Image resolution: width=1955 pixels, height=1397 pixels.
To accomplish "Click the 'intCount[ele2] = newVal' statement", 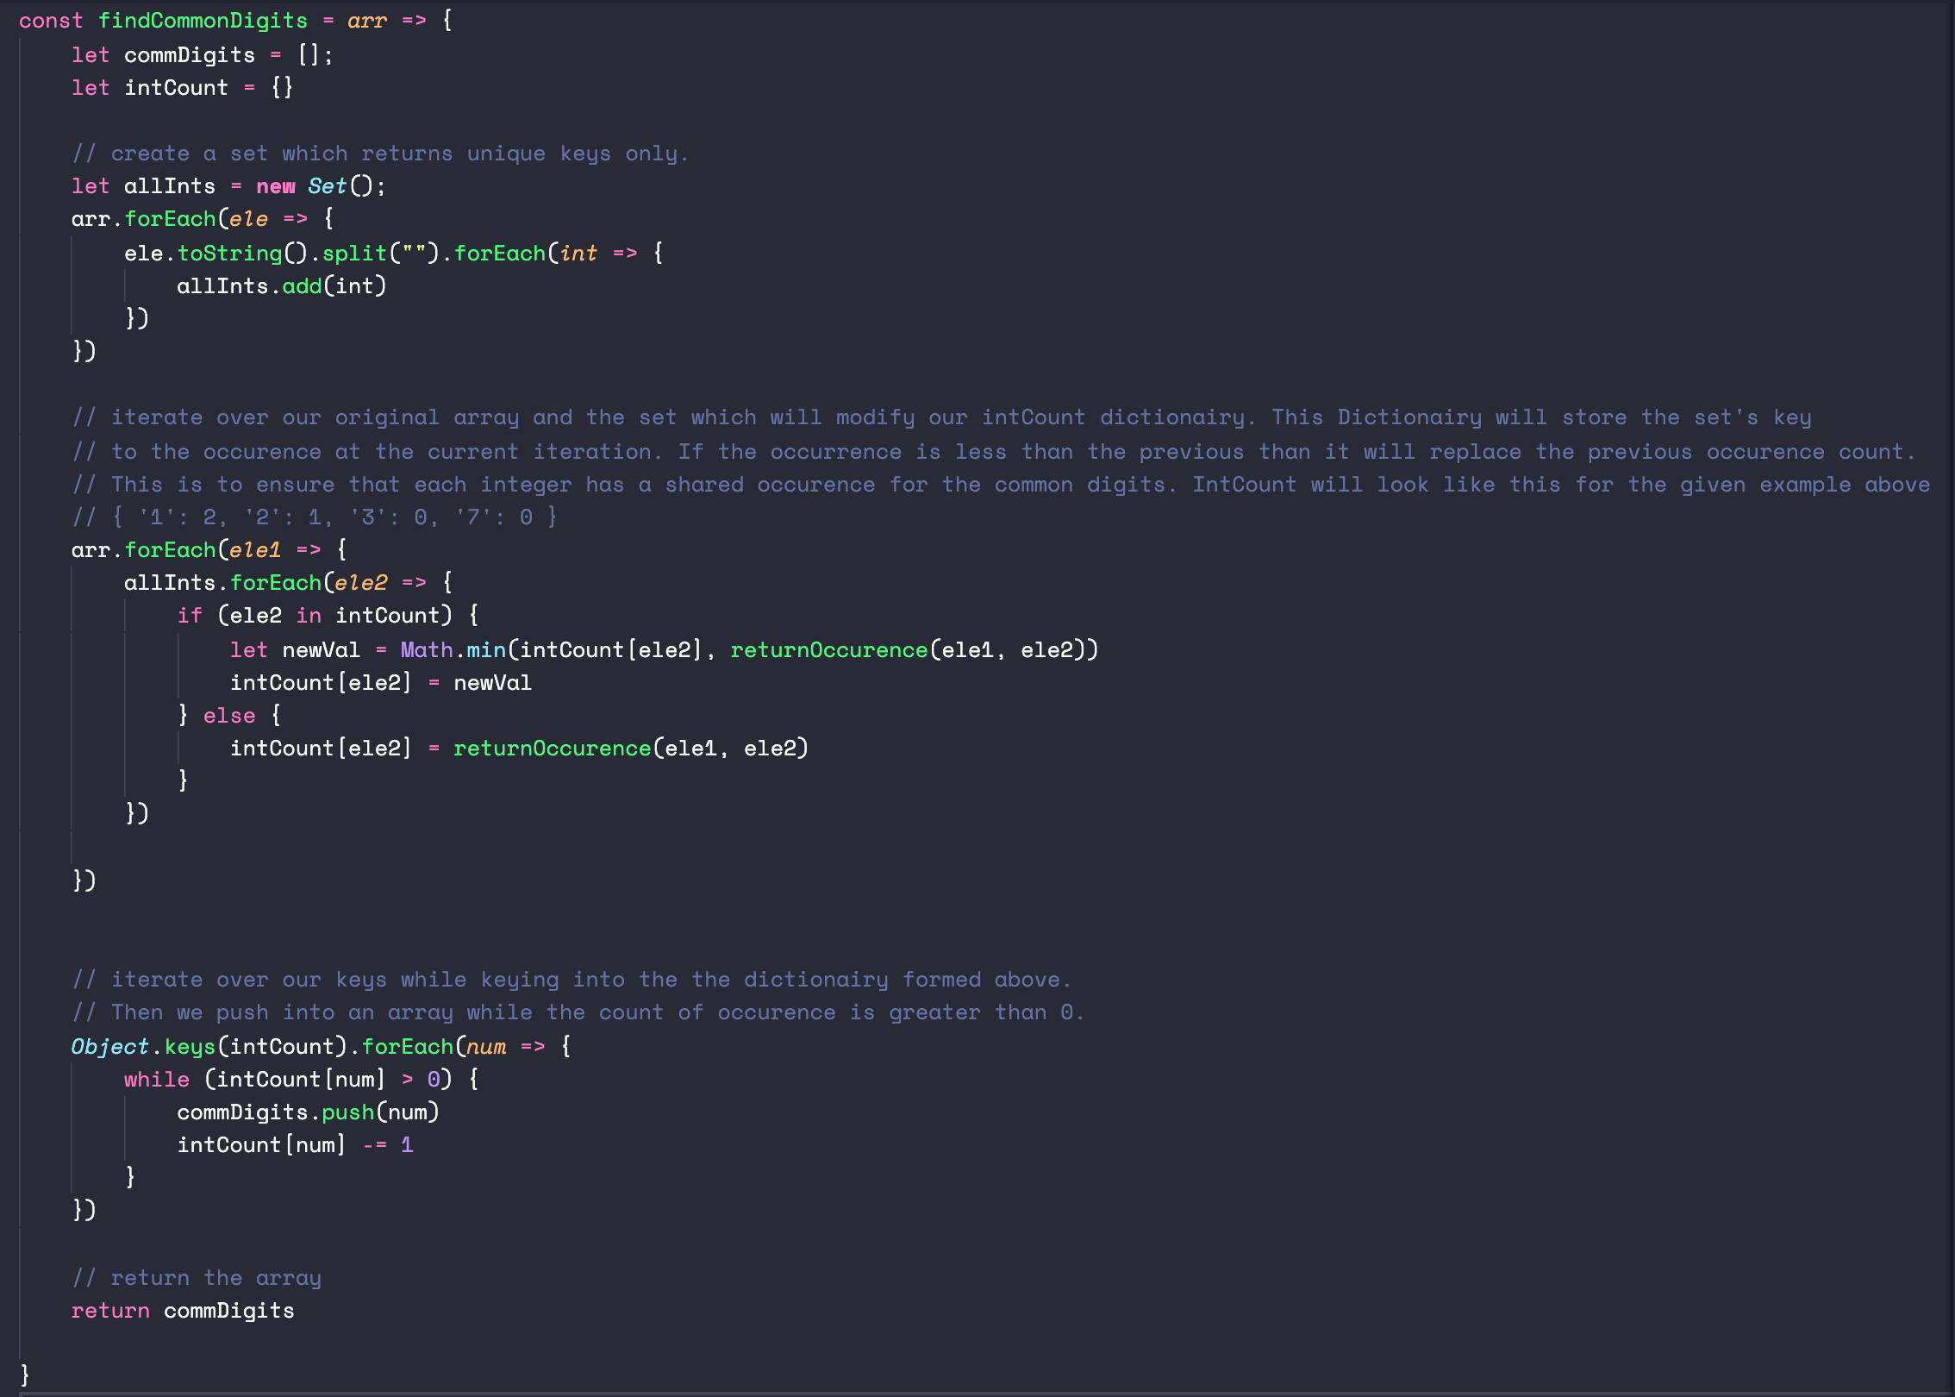I will coord(380,683).
